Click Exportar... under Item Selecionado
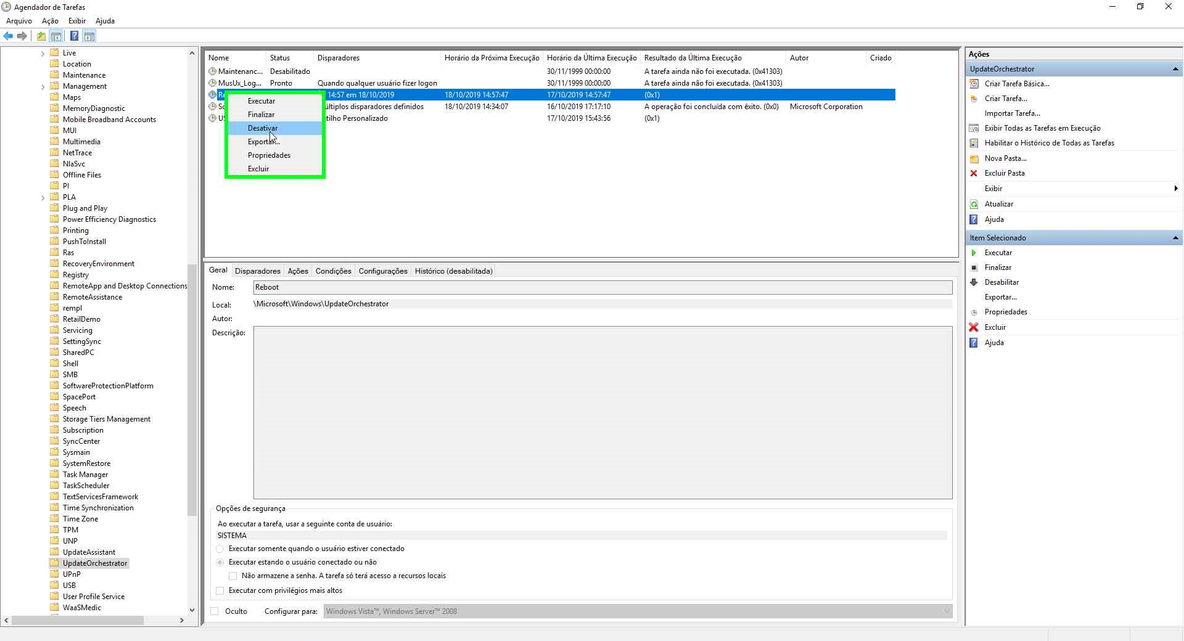This screenshot has width=1184, height=641. click(1000, 297)
